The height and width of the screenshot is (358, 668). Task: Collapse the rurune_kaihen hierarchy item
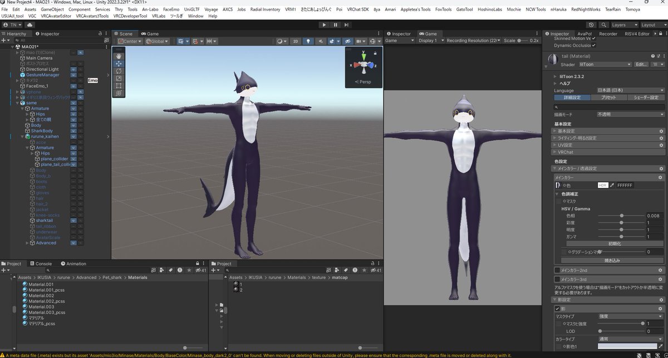(22, 137)
